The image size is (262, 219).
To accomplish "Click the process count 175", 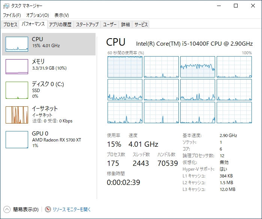I will pos(113,163).
